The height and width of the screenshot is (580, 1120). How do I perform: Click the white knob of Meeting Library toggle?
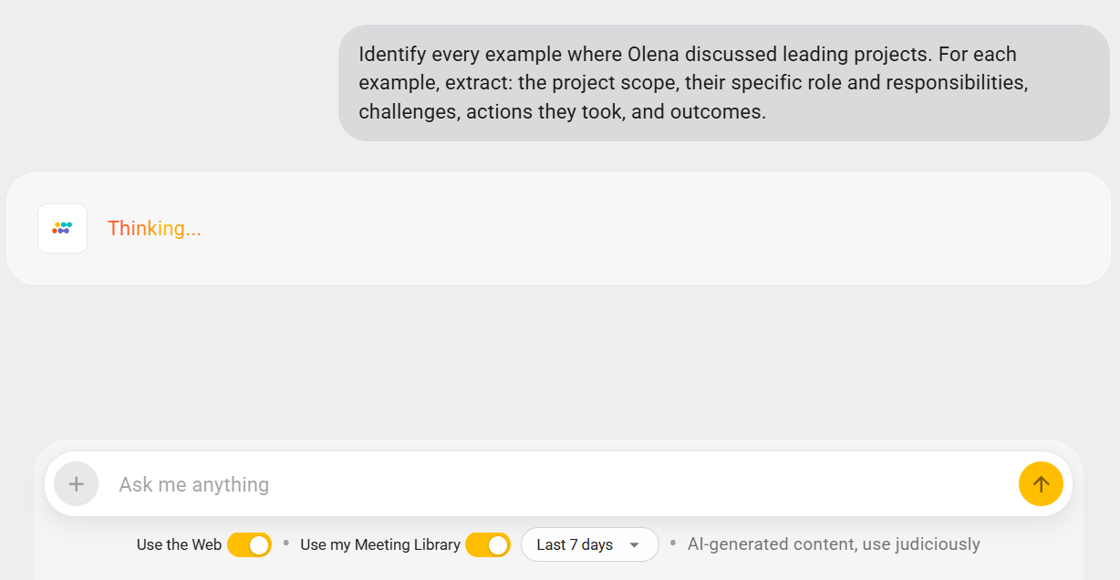click(498, 545)
